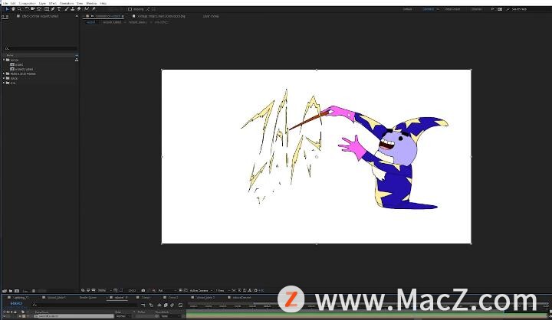Open the Composition menu
Viewport: 552px width, 320px height.
tap(28, 3)
